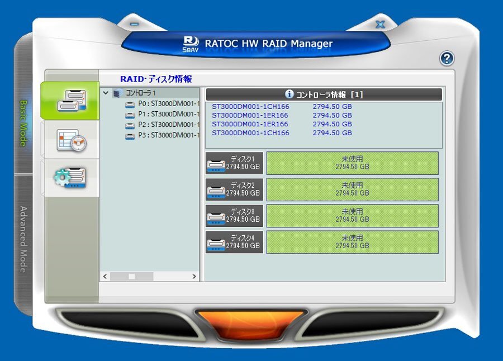The height and width of the screenshot is (361, 503).
Task: Click the drive icon for P3
Action: pos(130,136)
